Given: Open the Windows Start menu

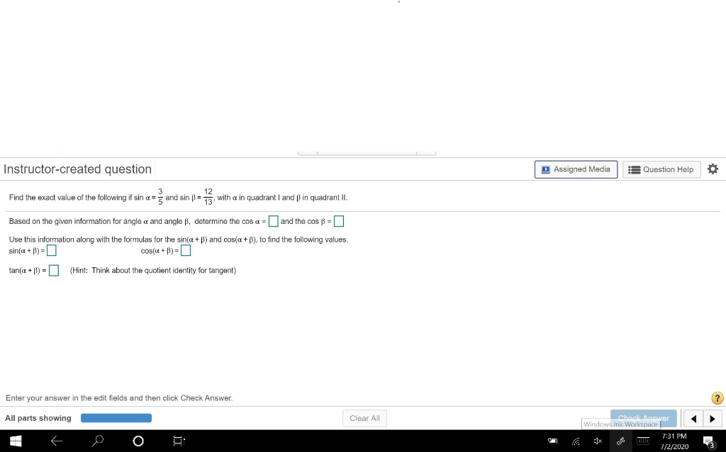Looking at the screenshot, I should 15,441.
